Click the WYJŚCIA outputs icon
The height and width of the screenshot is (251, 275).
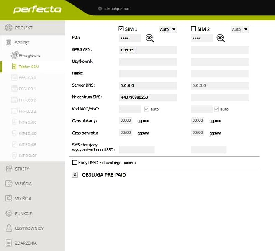tap(9, 198)
